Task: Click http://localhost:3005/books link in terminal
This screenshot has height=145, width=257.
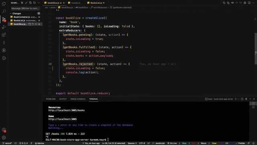Action: [x=66, y=110]
